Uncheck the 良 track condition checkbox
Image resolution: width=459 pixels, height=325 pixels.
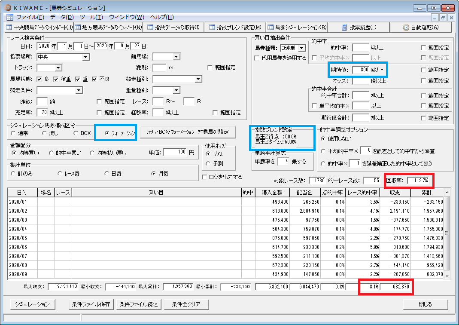39,79
